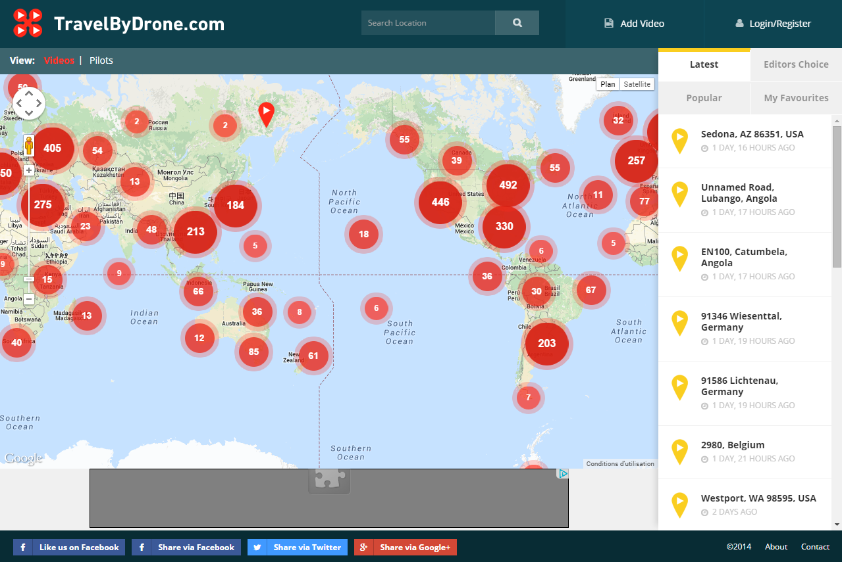842x562 pixels.
Task: Open the 184 cluster over East Asia
Action: point(236,205)
